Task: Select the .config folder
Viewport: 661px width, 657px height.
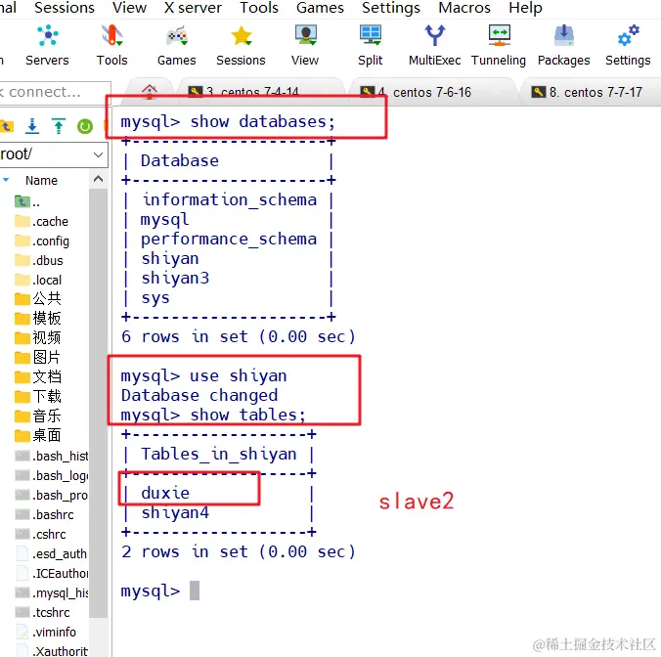Action: coord(42,241)
